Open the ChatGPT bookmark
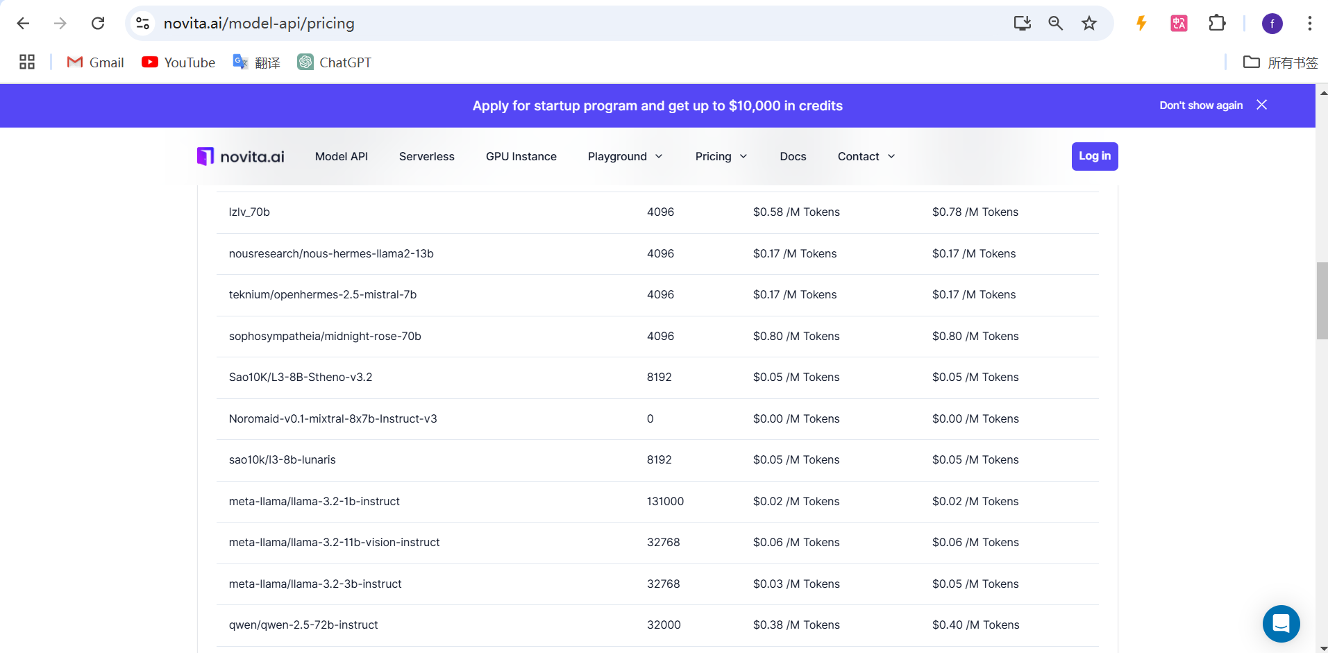 coord(335,62)
